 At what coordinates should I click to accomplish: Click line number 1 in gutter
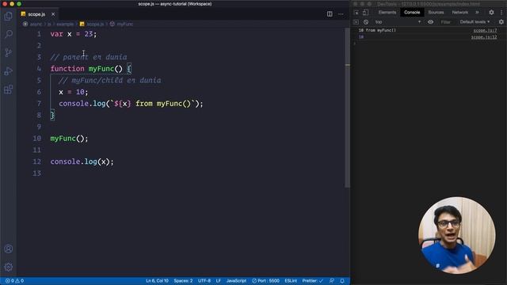39,34
